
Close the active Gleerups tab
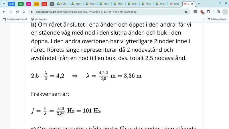192,4
